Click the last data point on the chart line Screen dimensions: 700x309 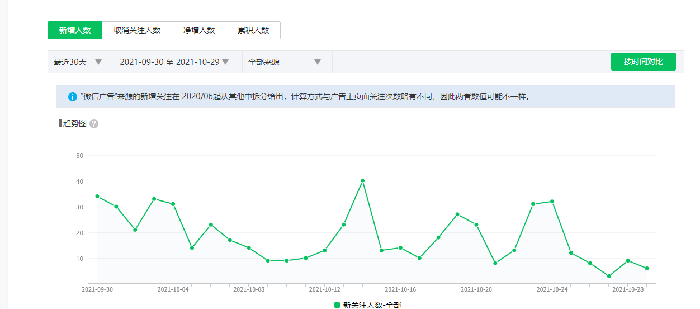pos(647,269)
